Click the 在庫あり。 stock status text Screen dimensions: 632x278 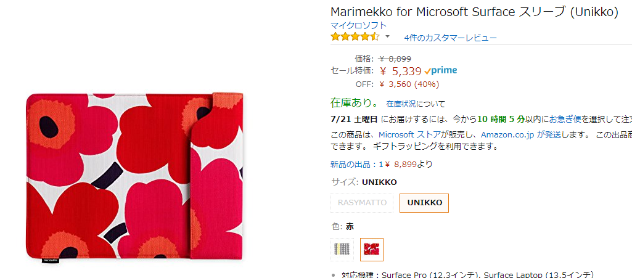tap(355, 103)
